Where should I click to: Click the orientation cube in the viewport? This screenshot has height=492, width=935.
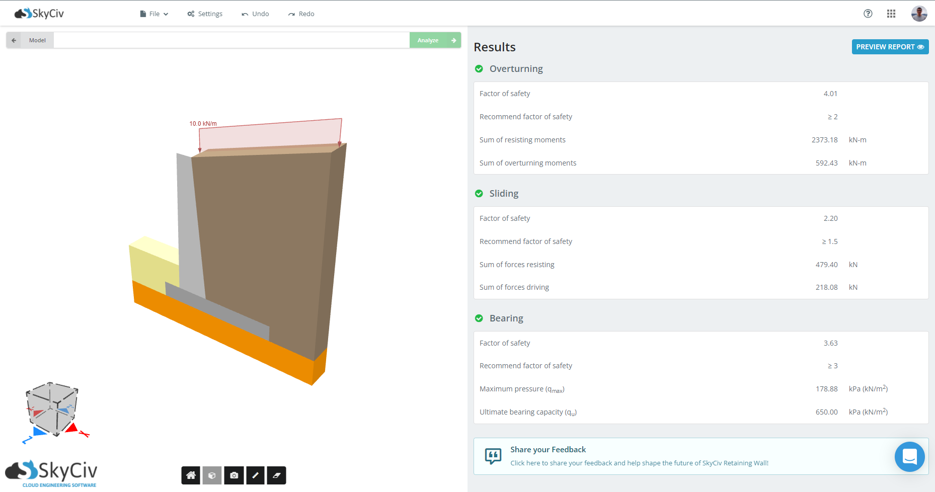point(52,407)
